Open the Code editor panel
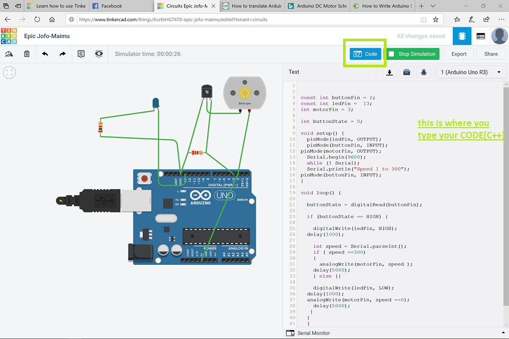Screen dimensions: 509x339 (365, 54)
